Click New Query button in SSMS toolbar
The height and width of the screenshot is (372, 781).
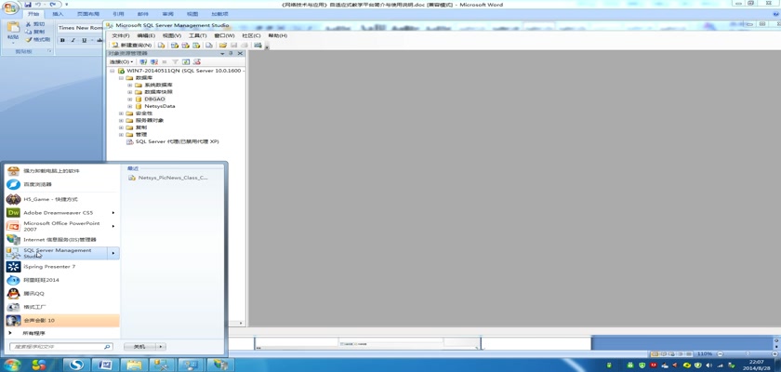tap(132, 45)
